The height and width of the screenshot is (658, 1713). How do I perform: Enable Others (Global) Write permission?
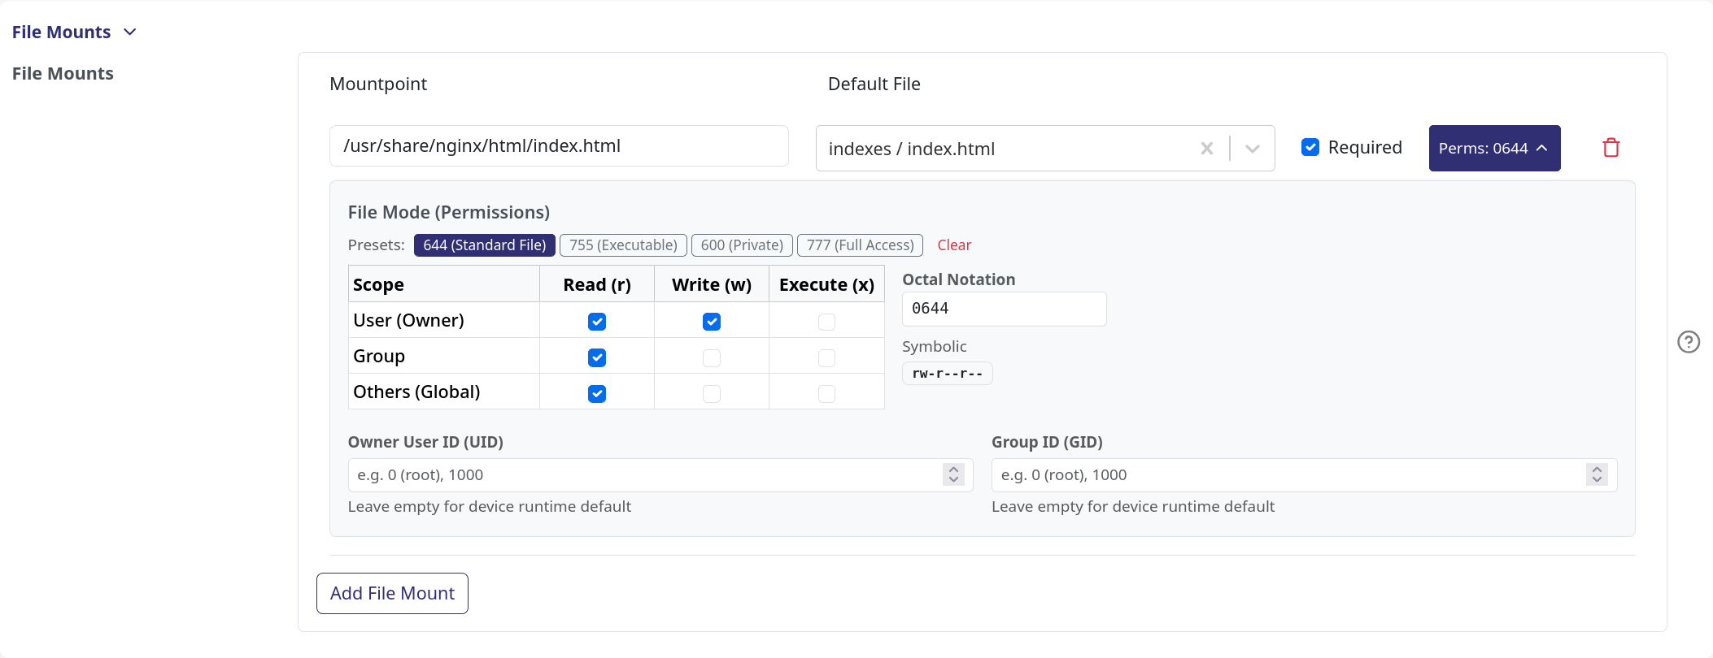(x=712, y=393)
